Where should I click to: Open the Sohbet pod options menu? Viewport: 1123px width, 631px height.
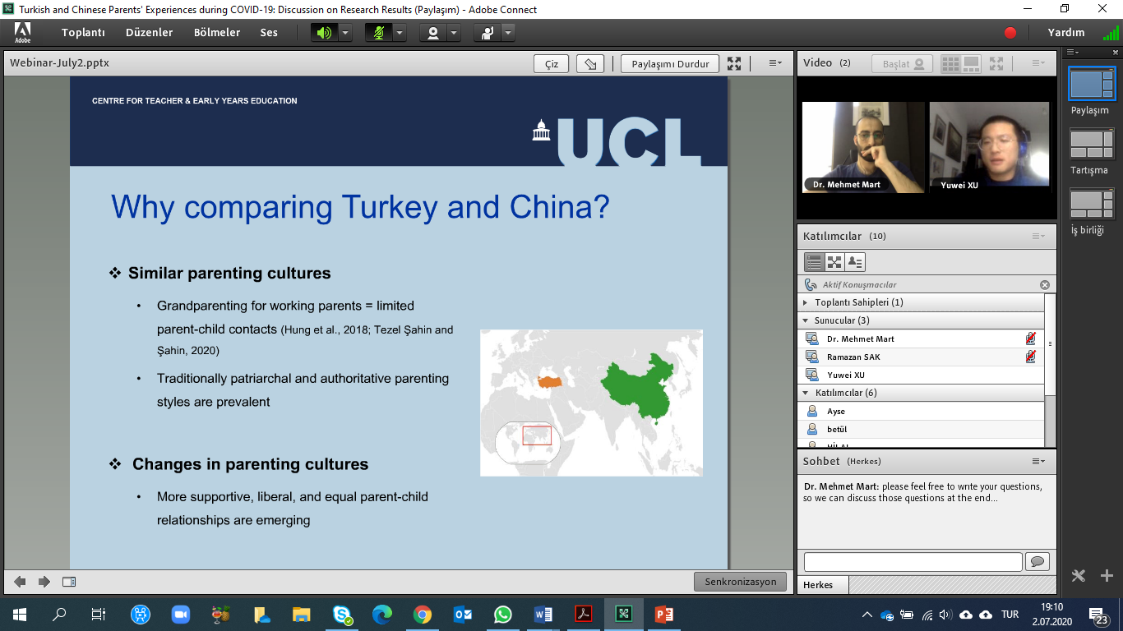1038,462
